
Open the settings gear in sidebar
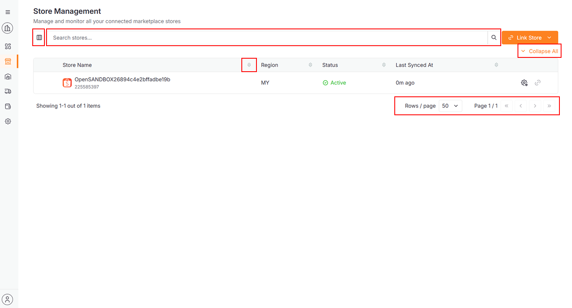click(x=8, y=122)
